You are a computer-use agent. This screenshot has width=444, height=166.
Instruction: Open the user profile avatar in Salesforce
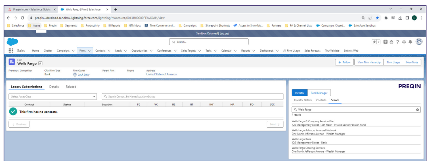[419, 42]
